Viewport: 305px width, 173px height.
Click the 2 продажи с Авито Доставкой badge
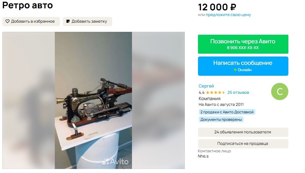coord(227,112)
